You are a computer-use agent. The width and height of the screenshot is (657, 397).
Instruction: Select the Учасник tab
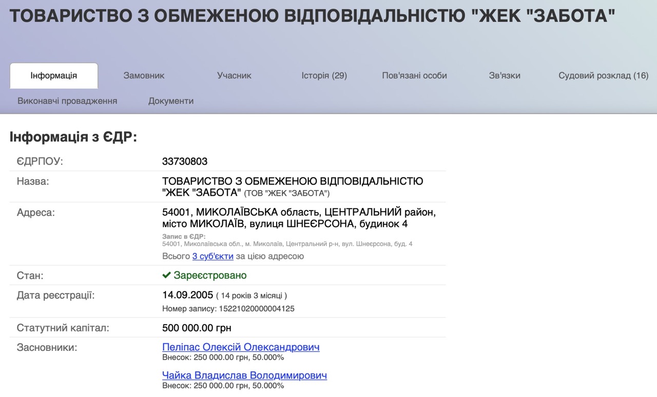tap(234, 76)
